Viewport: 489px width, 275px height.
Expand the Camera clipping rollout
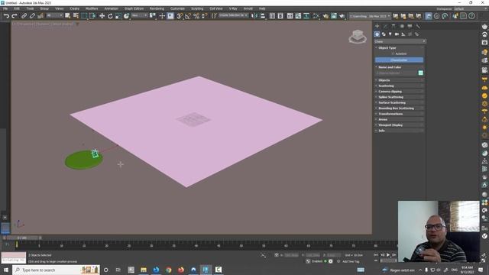[400, 92]
